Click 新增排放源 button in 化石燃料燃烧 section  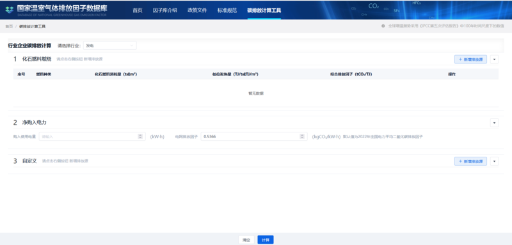[470, 59]
